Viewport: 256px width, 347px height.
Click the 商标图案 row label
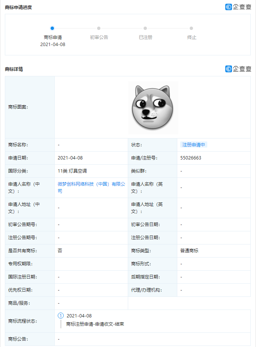pyautogui.click(x=18, y=107)
